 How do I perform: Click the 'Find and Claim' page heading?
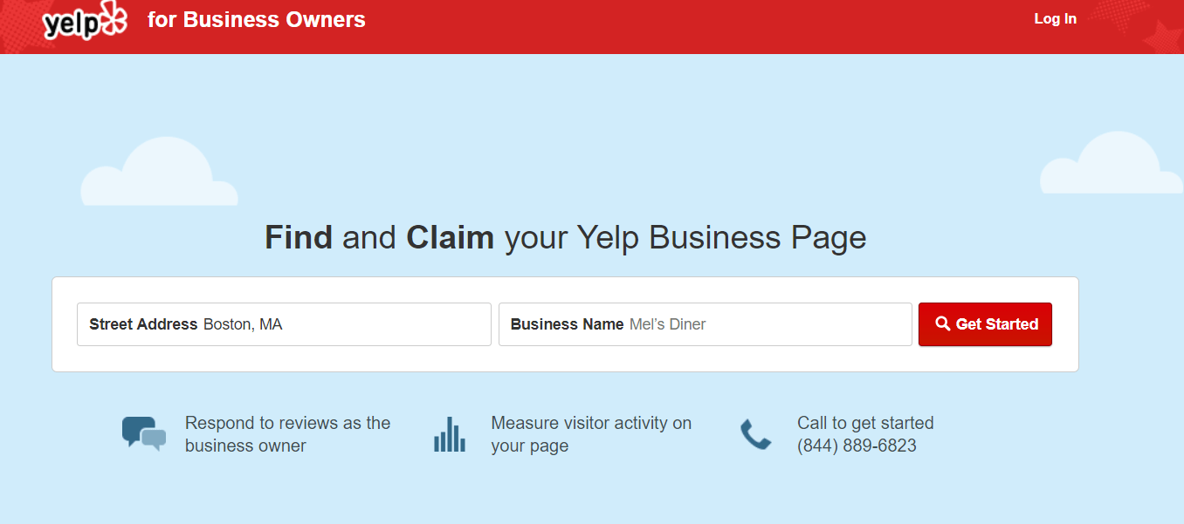[566, 237]
